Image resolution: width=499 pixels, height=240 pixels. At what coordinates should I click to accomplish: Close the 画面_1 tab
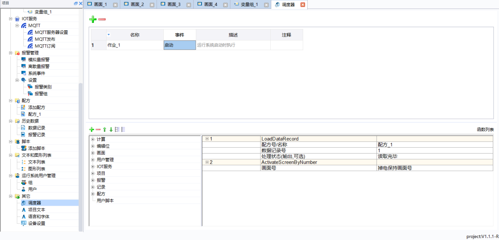click(x=115, y=5)
